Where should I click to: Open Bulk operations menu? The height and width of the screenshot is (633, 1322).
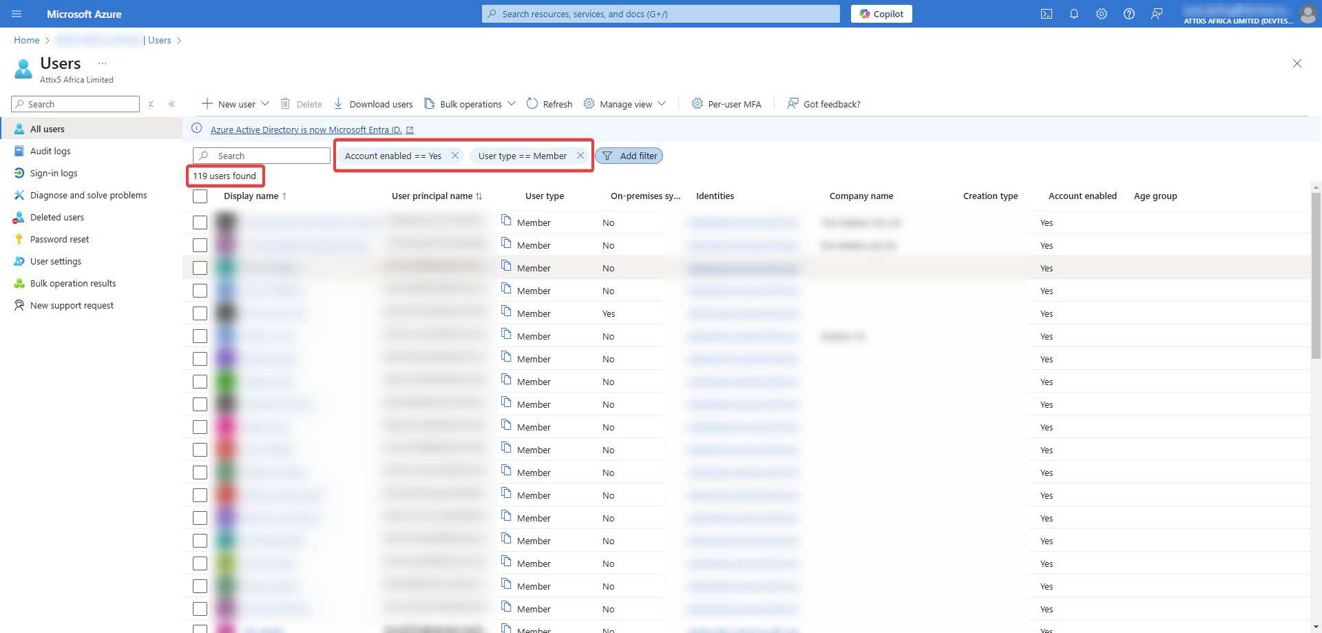point(470,104)
